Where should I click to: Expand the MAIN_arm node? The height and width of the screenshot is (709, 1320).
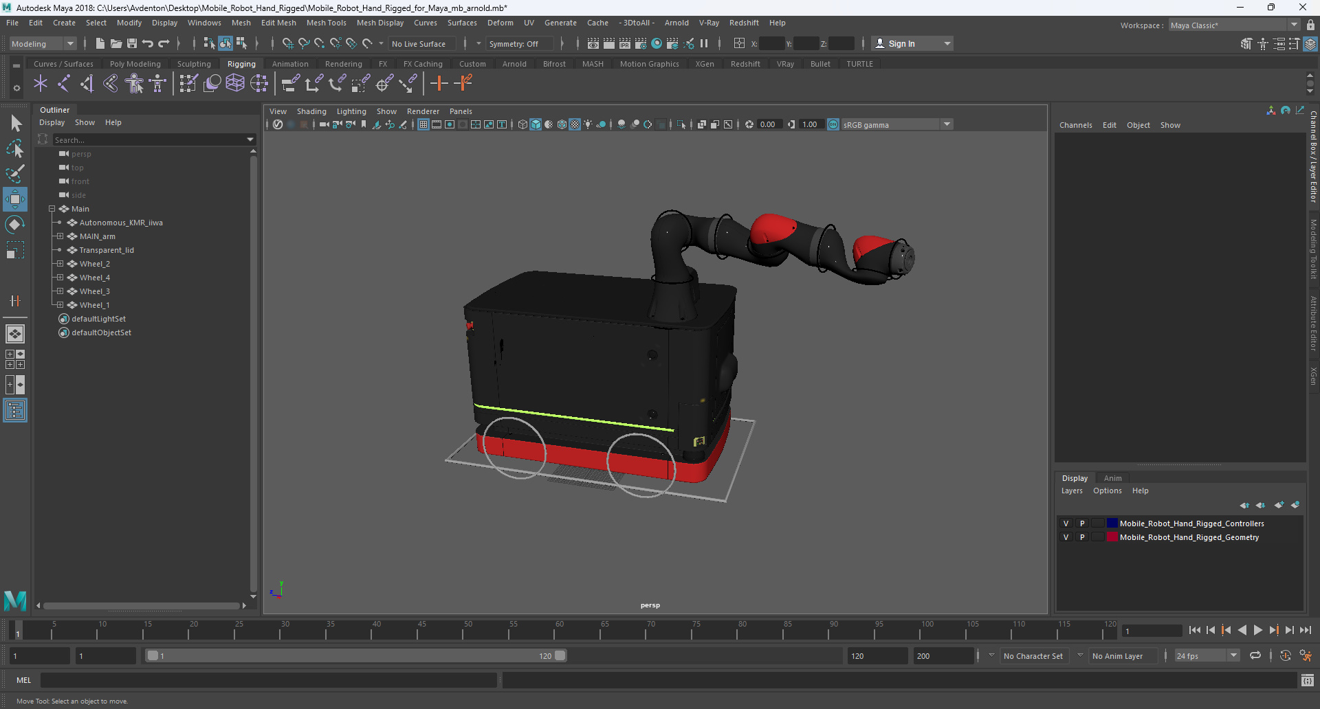point(60,236)
